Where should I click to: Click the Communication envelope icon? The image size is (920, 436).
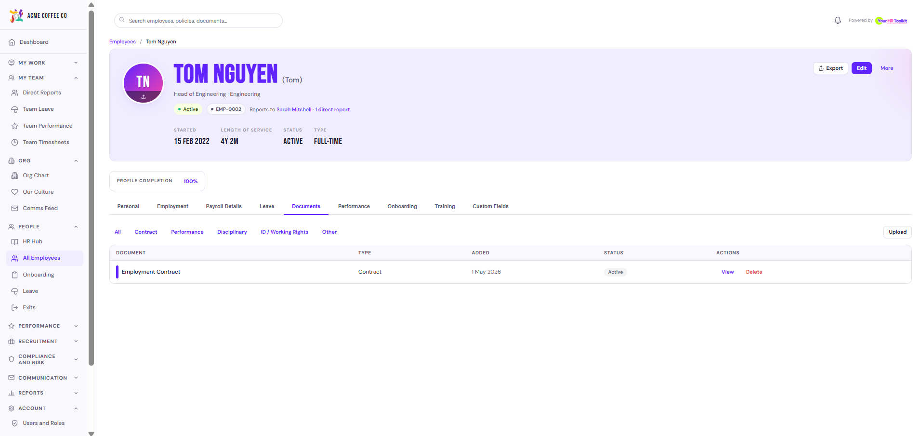point(12,378)
